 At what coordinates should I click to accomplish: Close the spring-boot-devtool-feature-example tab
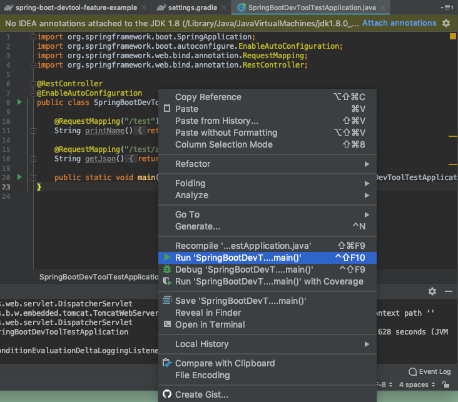click(144, 8)
